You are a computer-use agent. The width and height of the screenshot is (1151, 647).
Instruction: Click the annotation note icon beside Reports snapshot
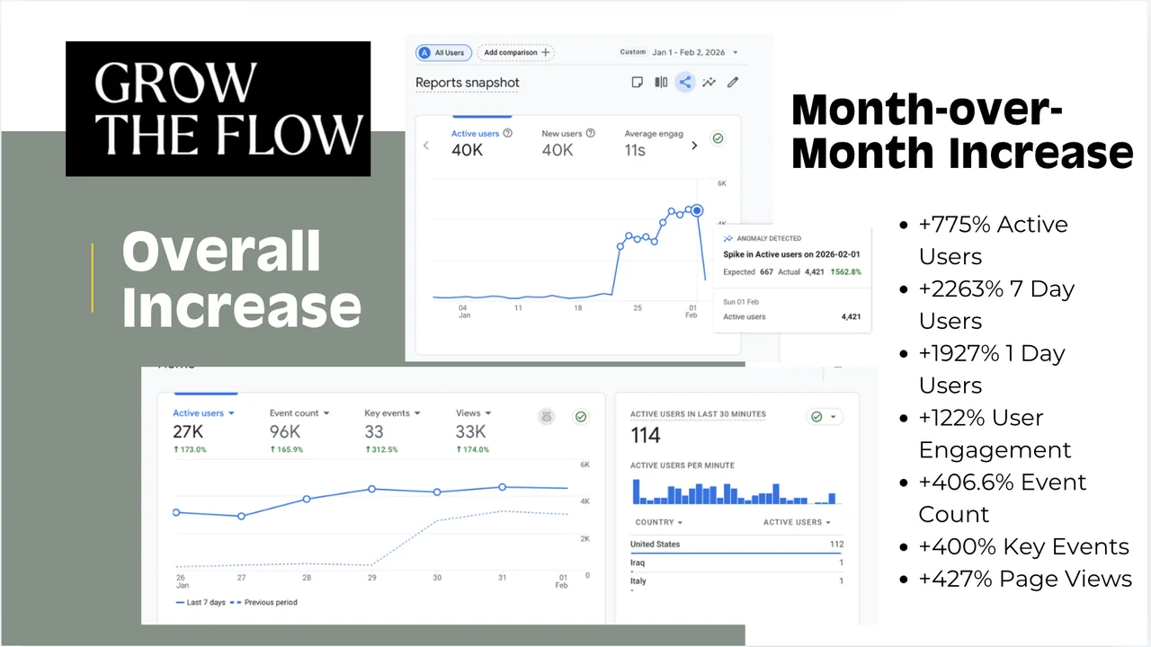point(637,83)
